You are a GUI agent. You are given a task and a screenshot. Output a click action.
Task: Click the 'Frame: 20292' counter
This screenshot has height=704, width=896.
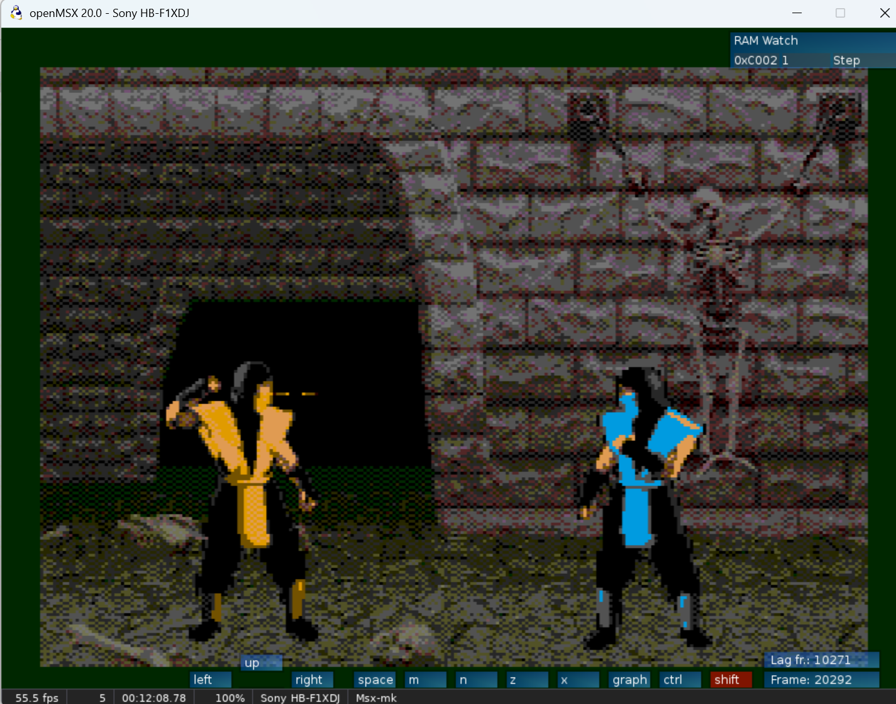pos(821,679)
